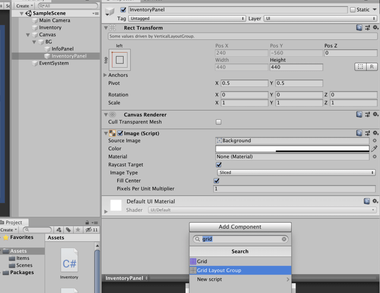380x293 pixels.
Task: Collapse the Canvas Renderer component
Action: 106,114
